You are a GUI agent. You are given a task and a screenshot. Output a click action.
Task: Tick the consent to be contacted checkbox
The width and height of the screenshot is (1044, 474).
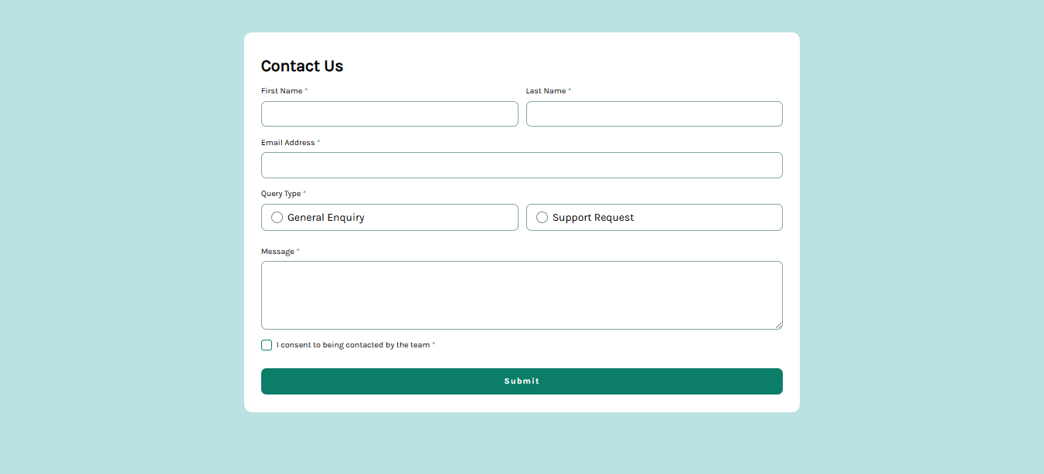tap(267, 345)
